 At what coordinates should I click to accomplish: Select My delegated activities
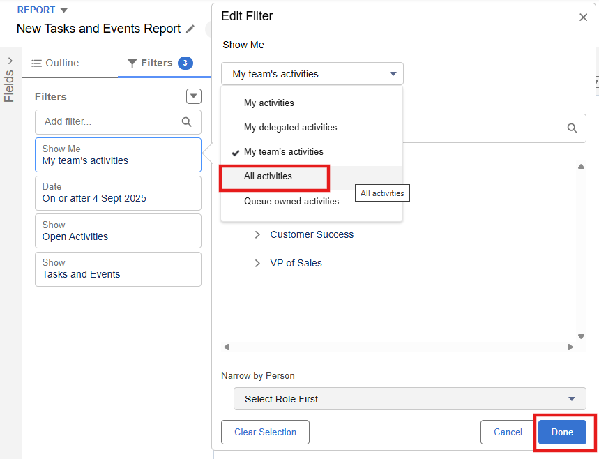point(290,127)
